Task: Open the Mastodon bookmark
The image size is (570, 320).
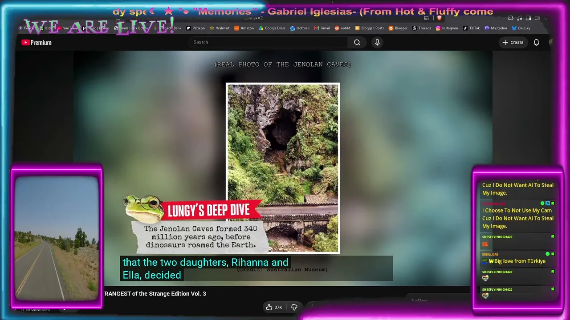Action: [x=496, y=28]
